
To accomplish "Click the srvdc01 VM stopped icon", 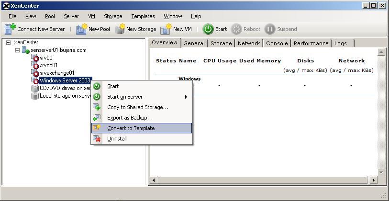I will pyautogui.click(x=35, y=65).
